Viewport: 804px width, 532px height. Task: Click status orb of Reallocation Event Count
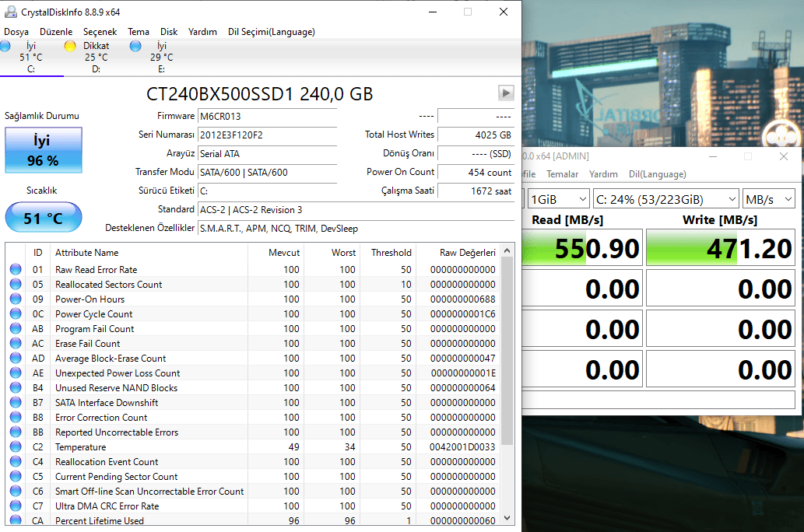[16, 461]
